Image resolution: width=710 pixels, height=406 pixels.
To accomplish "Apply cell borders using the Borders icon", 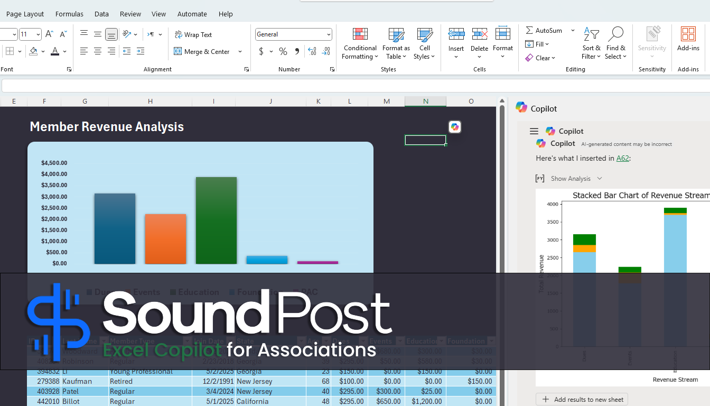I will pyautogui.click(x=10, y=51).
